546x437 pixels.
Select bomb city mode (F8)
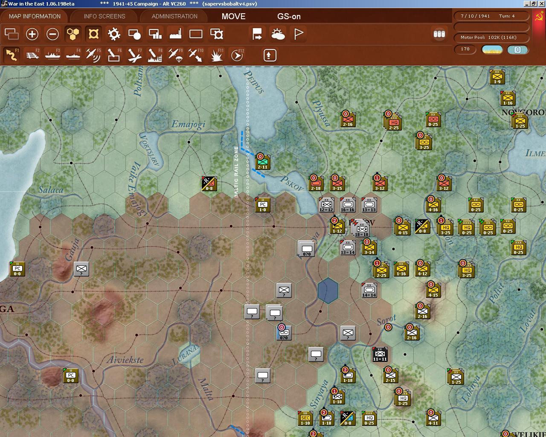click(155, 55)
